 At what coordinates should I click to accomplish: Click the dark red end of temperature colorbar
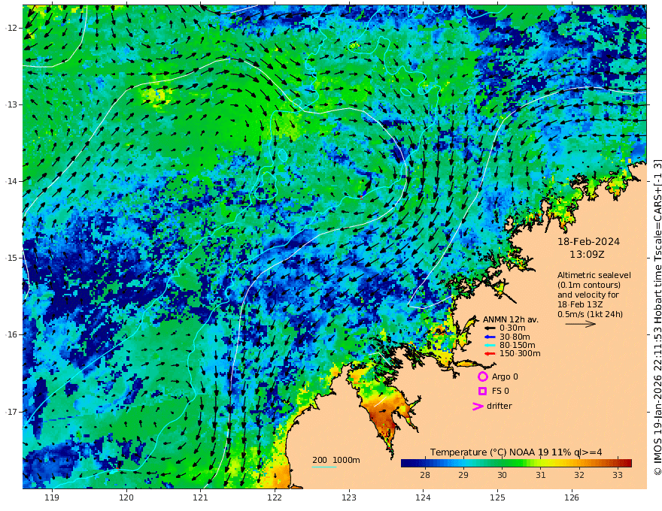pos(627,464)
